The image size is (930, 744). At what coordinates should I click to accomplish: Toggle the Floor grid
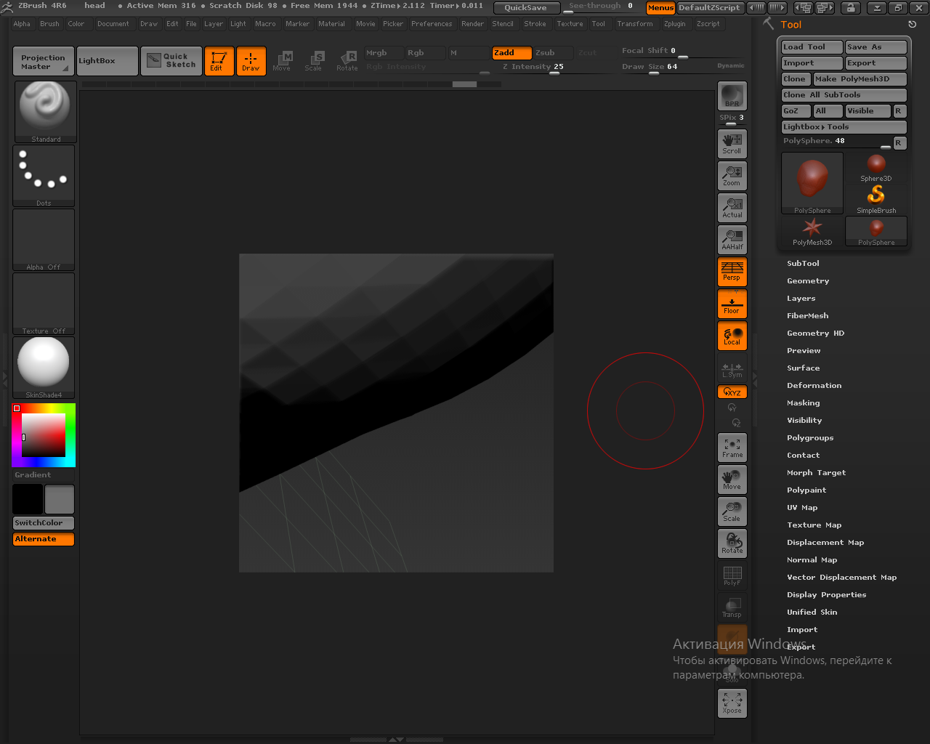732,303
